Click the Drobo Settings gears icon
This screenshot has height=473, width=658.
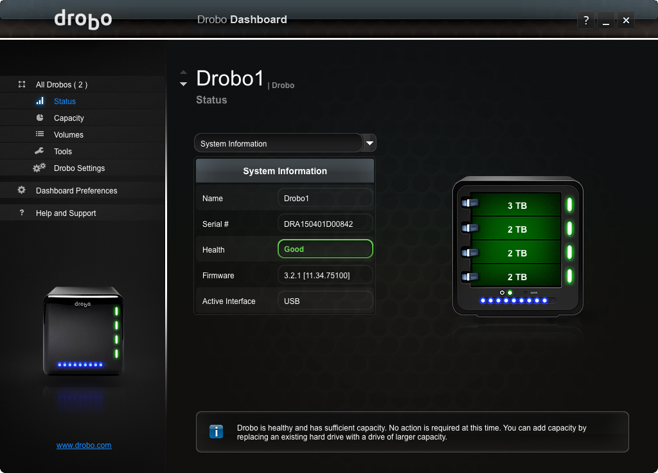[39, 168]
